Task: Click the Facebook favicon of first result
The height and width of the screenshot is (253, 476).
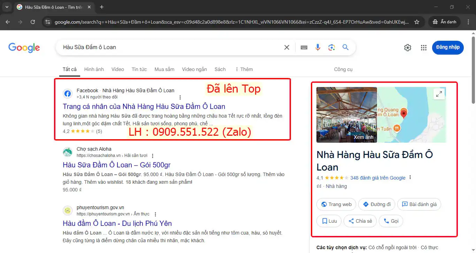Action: 68,94
